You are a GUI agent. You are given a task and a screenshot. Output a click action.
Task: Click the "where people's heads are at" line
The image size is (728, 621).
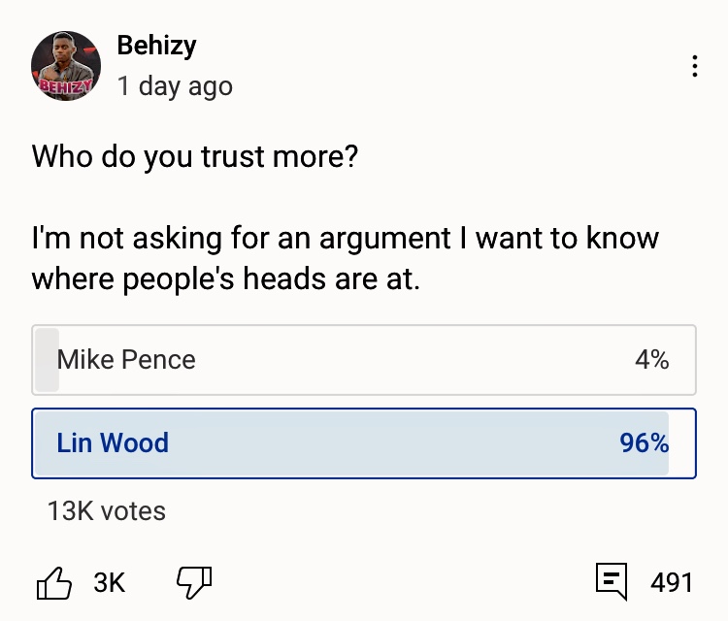tap(226, 279)
